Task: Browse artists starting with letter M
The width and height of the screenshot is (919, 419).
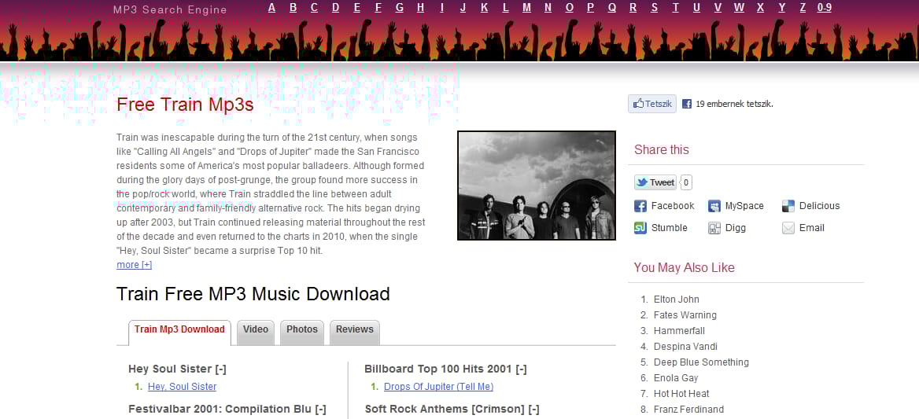Action: (x=526, y=8)
